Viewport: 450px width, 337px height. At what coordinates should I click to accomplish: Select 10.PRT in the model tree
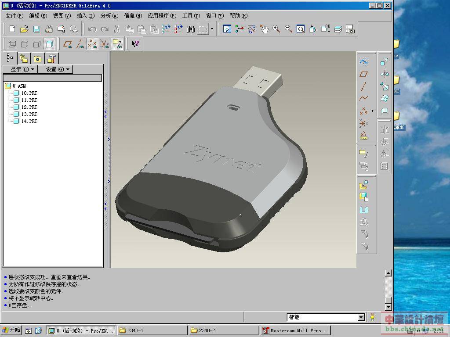(29, 93)
